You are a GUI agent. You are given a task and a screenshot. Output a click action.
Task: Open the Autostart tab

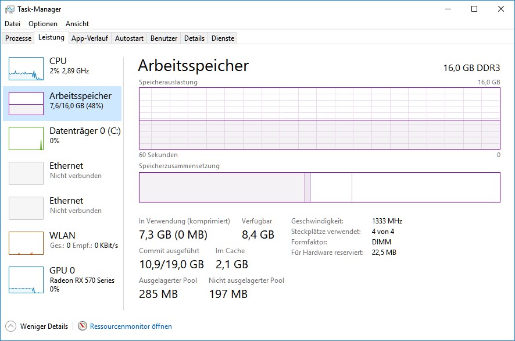[129, 38]
